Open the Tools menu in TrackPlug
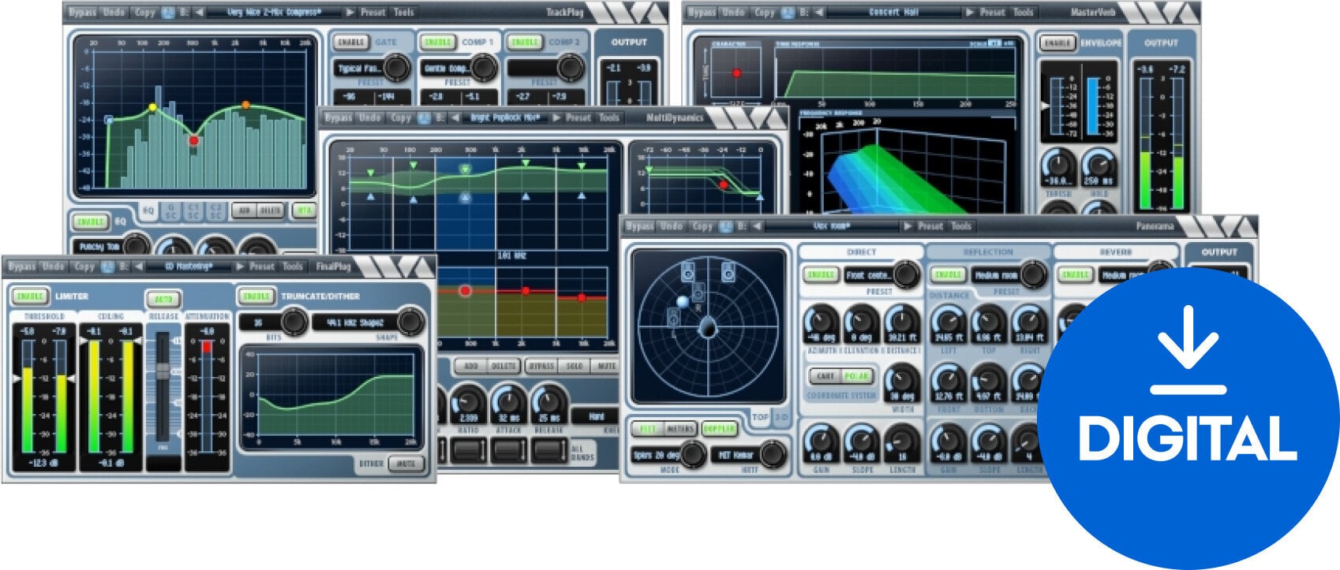This screenshot has height=570, width=1340. [x=404, y=13]
